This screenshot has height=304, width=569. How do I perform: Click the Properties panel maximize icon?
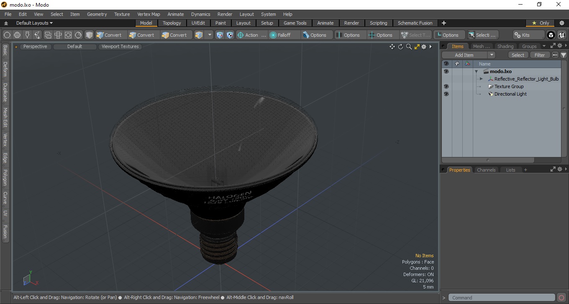tap(553, 170)
